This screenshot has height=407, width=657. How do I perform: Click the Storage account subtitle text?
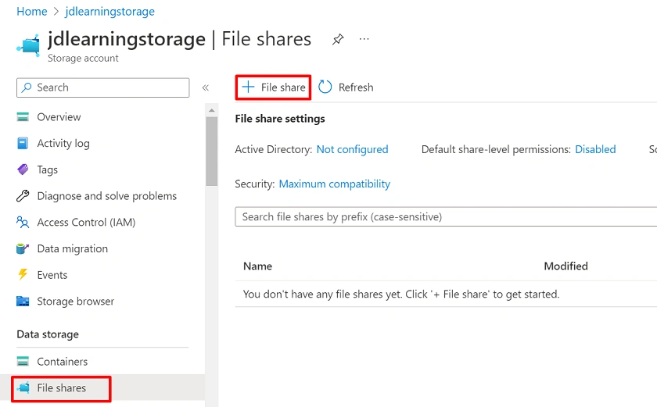[83, 58]
